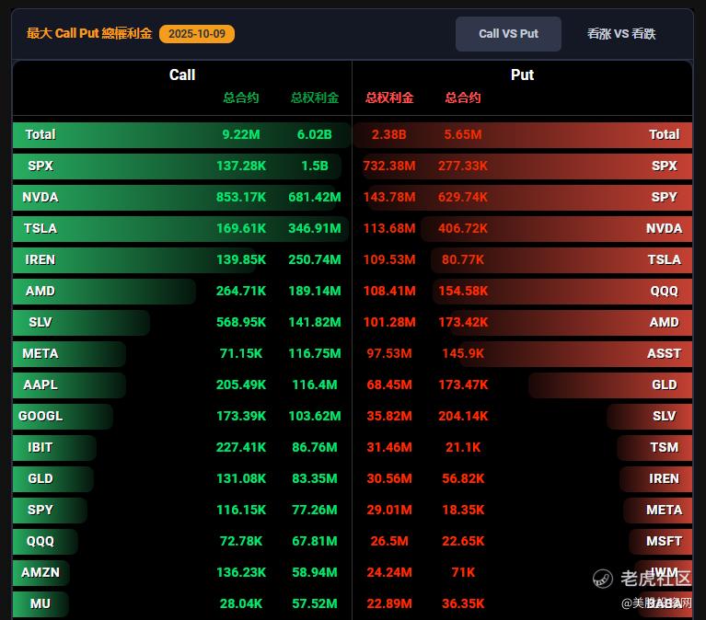Click the 9.22M total call contracts value
The width and height of the screenshot is (706, 620).
[241, 134]
